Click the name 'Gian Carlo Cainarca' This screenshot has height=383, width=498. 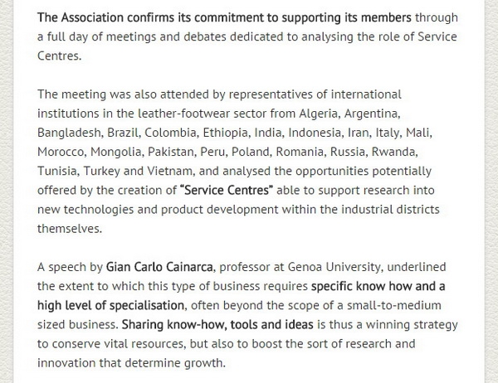[x=159, y=267]
